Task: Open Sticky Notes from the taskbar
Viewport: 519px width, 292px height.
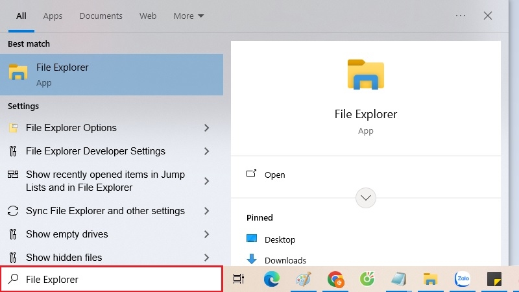Action: point(494,279)
